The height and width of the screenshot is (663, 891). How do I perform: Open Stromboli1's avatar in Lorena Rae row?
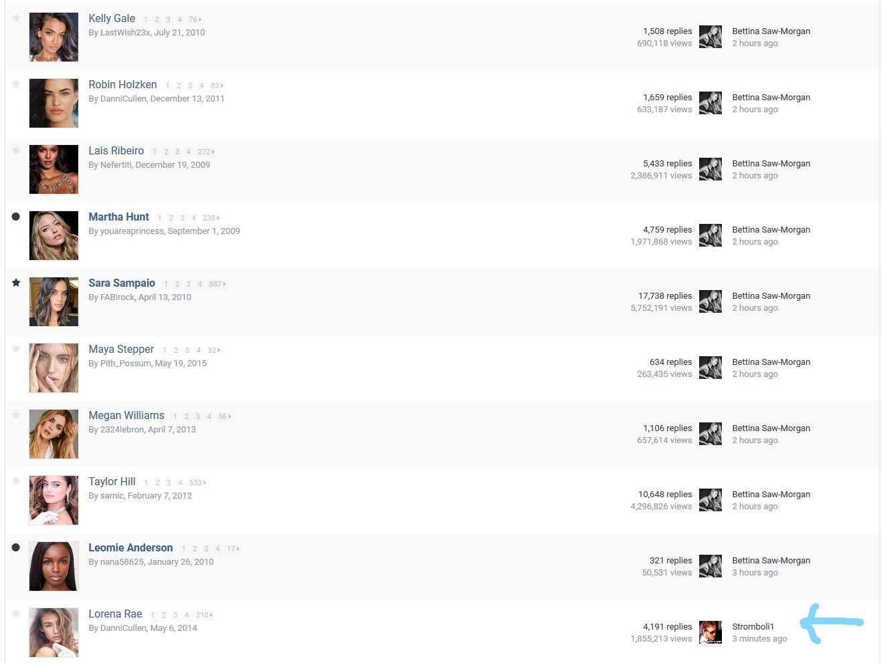coord(711,632)
